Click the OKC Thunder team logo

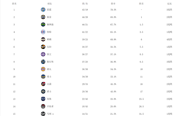(x=43, y=9)
